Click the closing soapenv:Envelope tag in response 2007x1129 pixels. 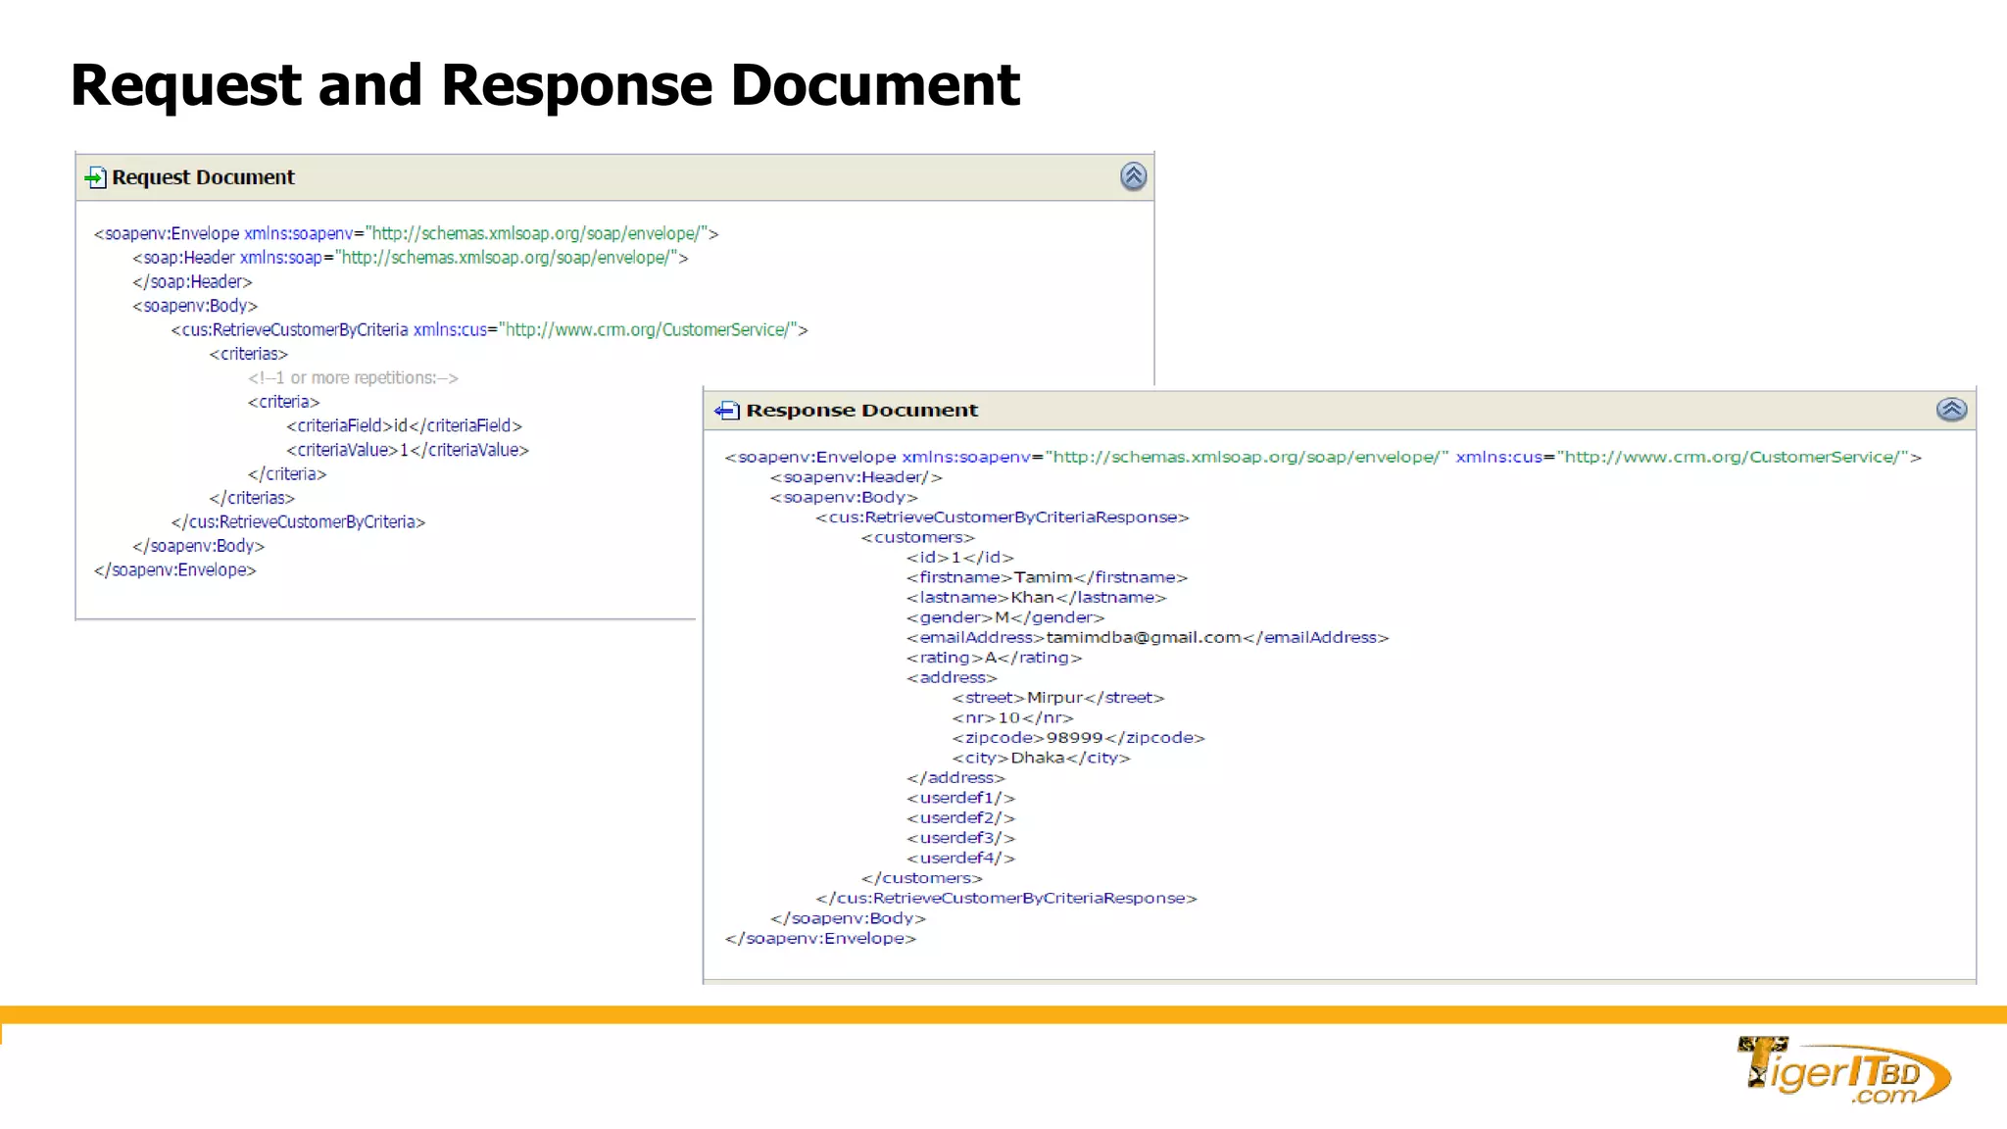pos(820,939)
